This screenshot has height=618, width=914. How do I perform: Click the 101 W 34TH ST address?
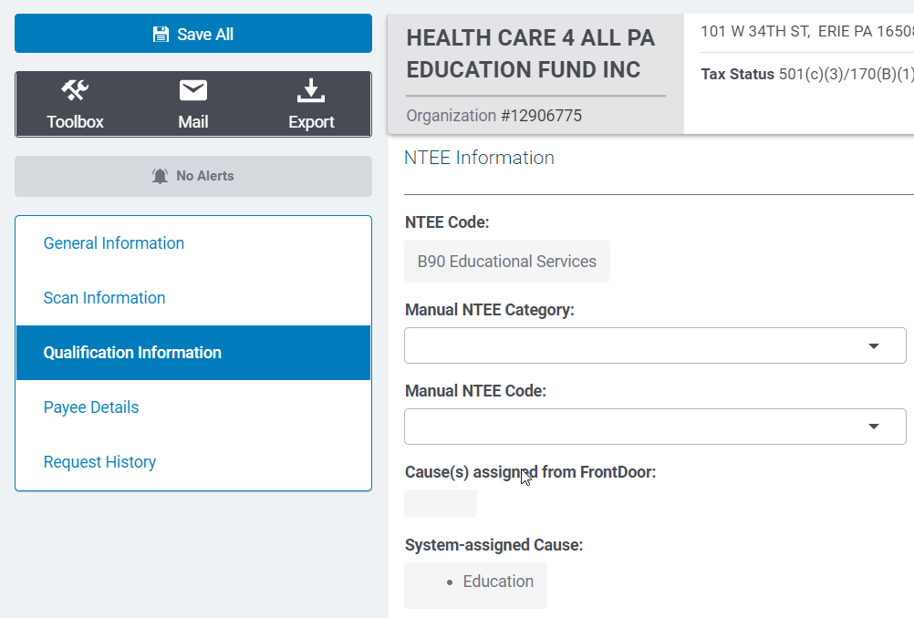(x=806, y=32)
